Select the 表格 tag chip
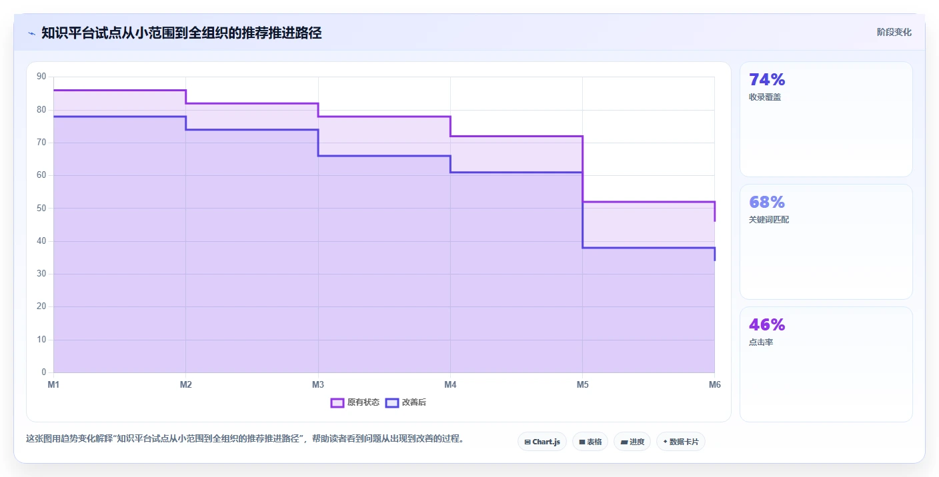This screenshot has width=939, height=477. pos(590,442)
